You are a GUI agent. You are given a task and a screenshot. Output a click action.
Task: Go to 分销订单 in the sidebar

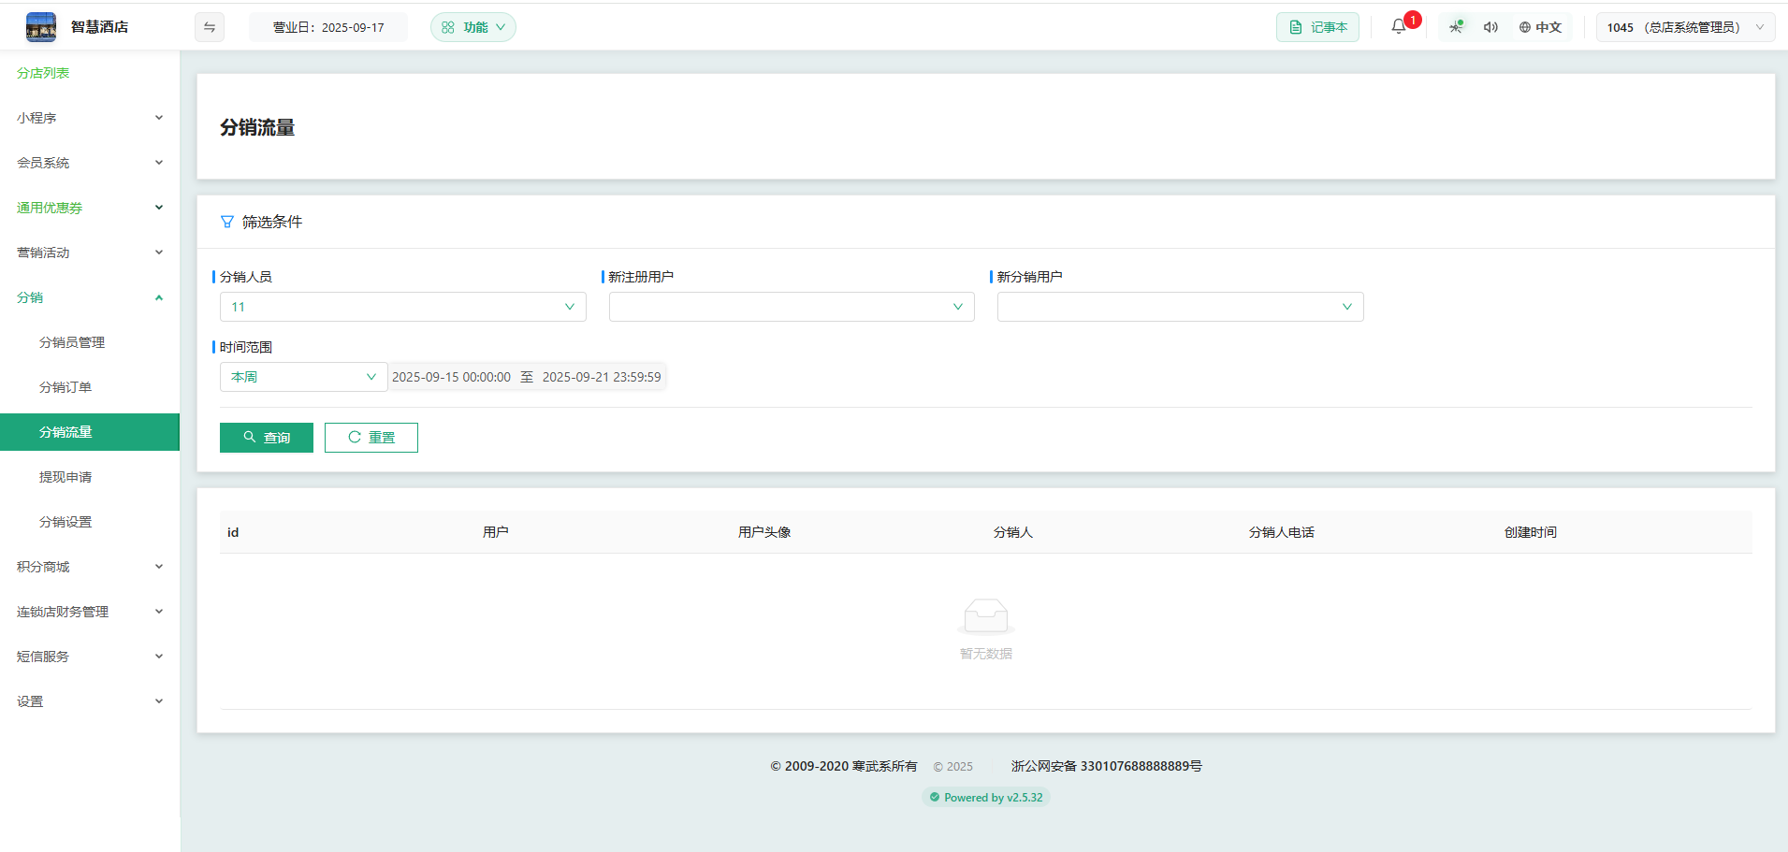click(65, 387)
